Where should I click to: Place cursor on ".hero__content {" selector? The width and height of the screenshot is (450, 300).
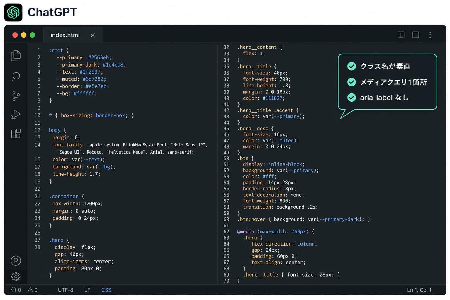[259, 47]
